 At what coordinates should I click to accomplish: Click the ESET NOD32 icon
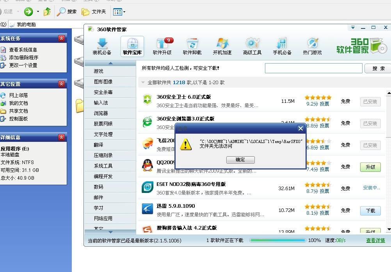point(148,187)
